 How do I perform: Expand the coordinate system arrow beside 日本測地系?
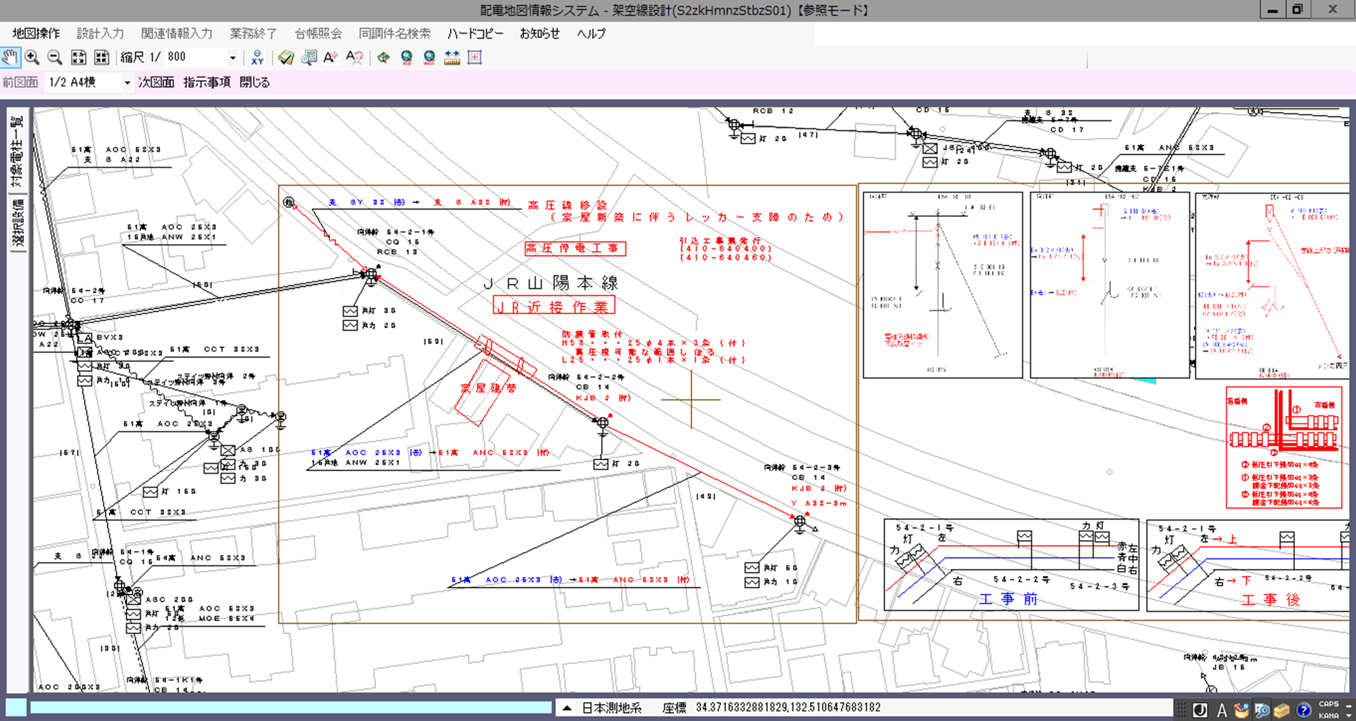click(567, 708)
